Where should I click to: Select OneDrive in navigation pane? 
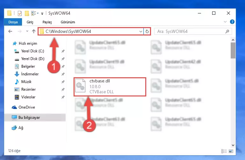tap(27, 107)
